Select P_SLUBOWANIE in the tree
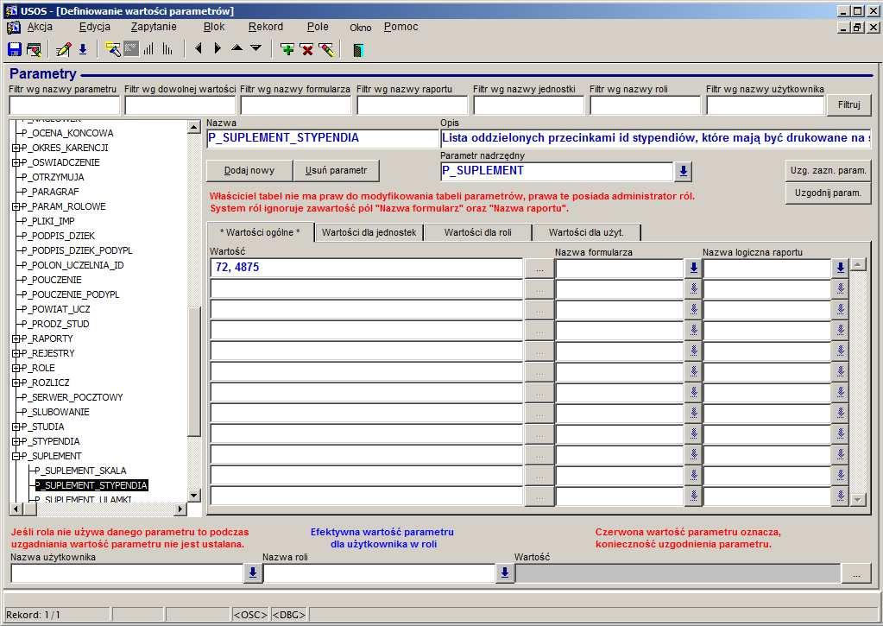Image resolution: width=883 pixels, height=626 pixels. (54, 412)
